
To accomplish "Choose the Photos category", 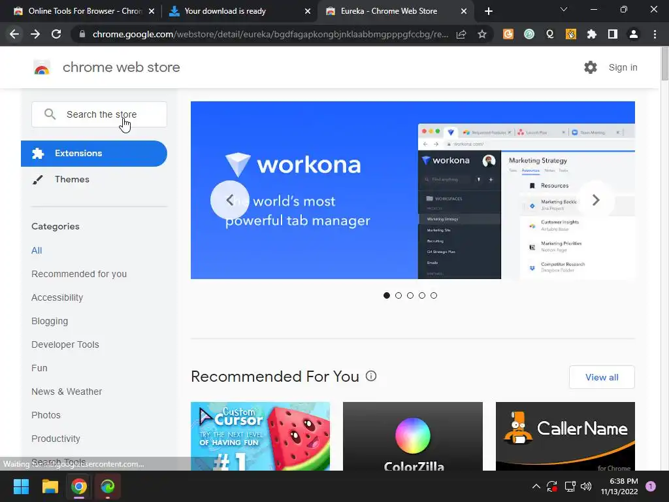I will tap(46, 415).
